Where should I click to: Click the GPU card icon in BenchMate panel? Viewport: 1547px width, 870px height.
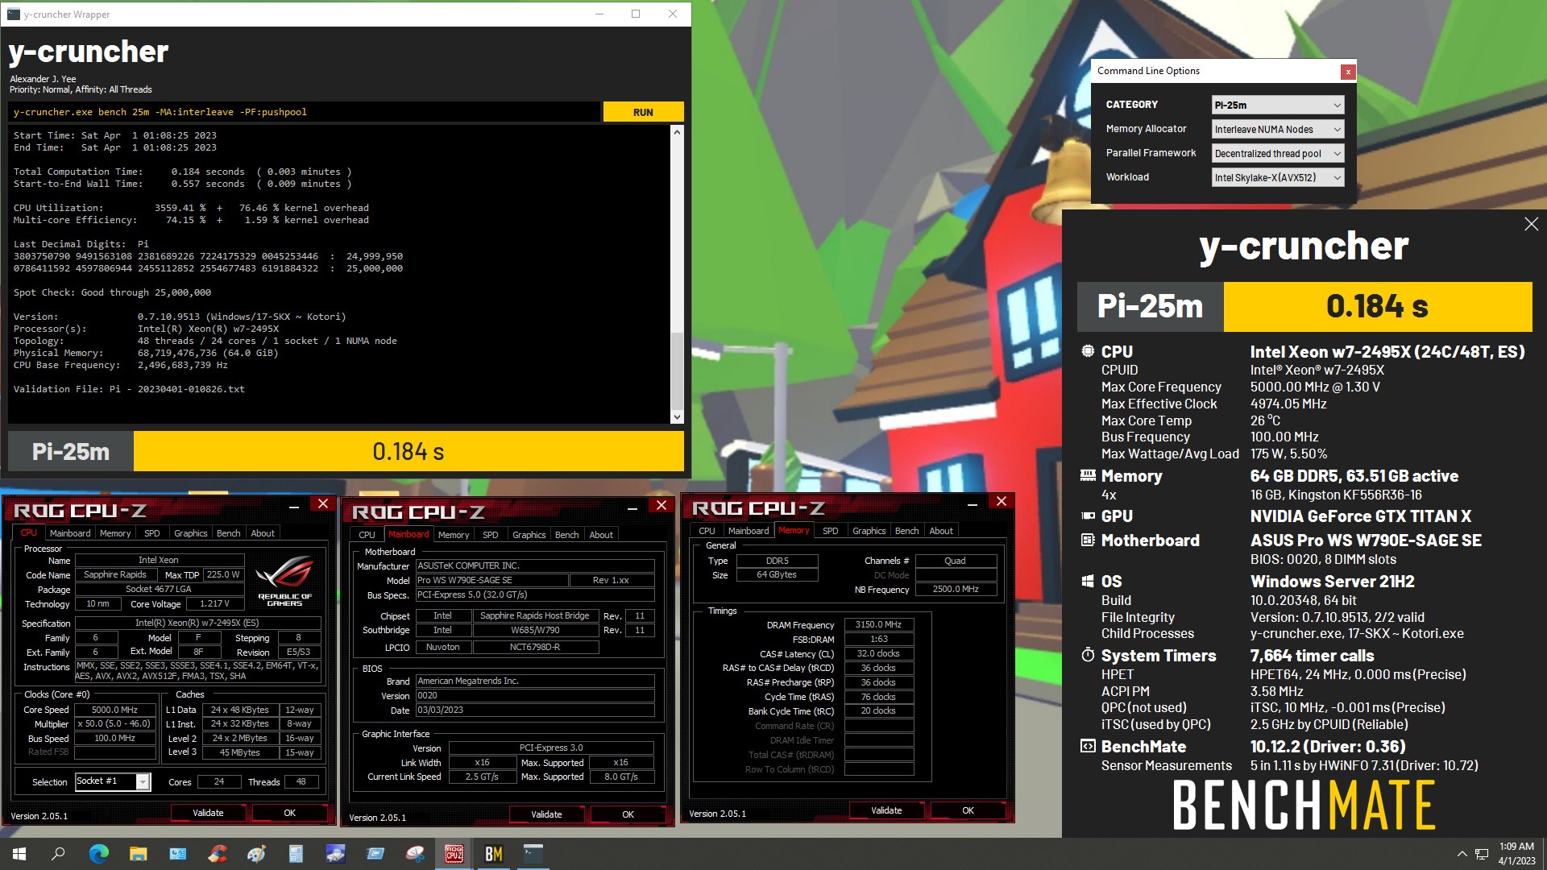(x=1088, y=516)
